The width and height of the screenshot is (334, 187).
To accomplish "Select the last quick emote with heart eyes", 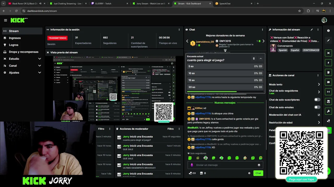I will coord(261,158).
